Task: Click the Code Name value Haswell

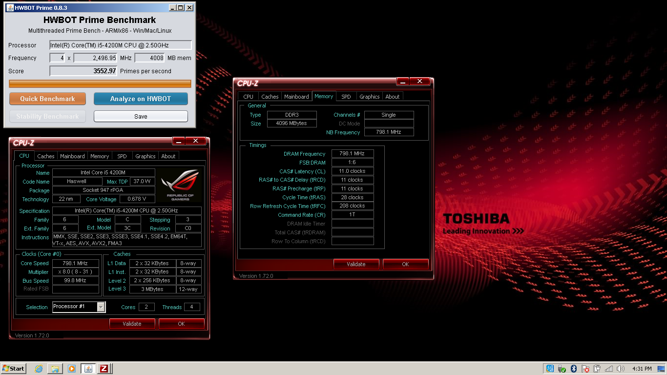Action: pos(77,181)
